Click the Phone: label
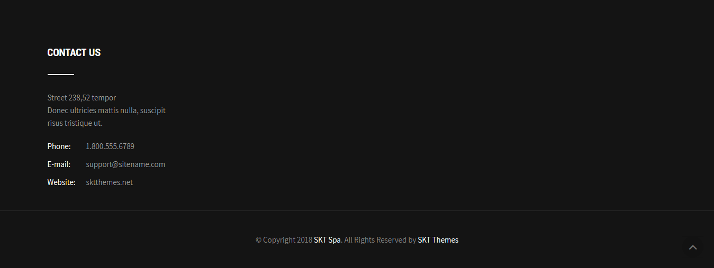The image size is (714, 268). [59, 146]
